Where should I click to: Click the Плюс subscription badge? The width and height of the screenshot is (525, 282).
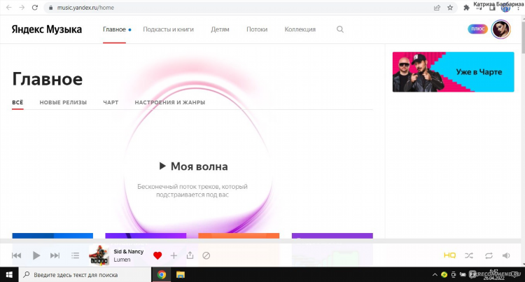coord(477,29)
